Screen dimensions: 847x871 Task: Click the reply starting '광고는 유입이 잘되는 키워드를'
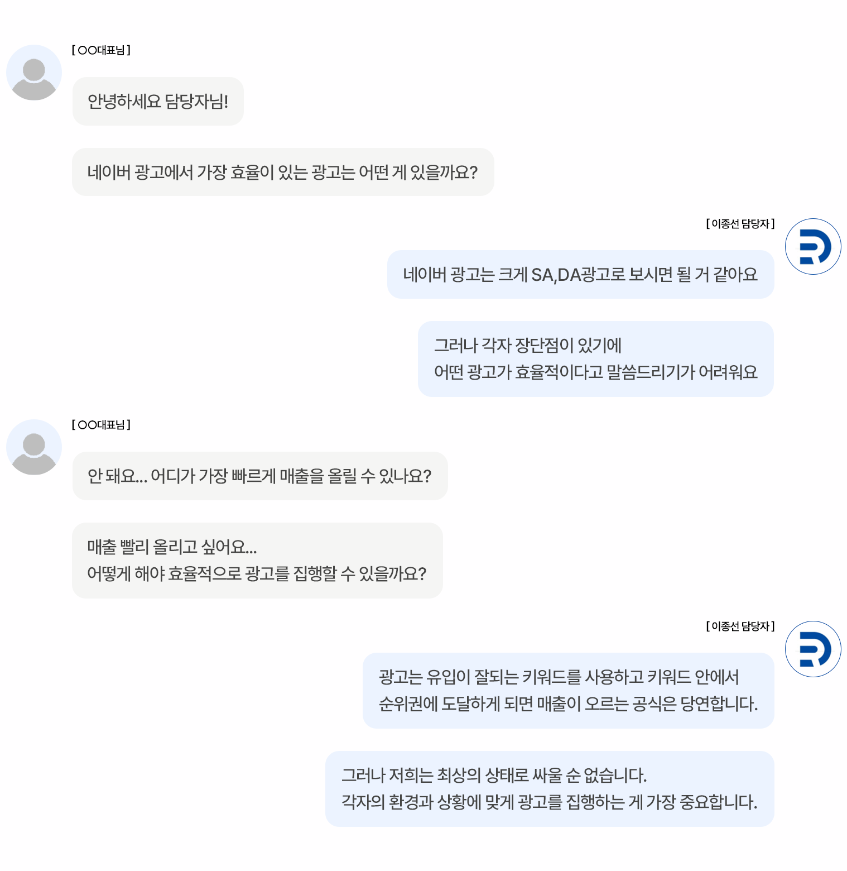[568, 691]
